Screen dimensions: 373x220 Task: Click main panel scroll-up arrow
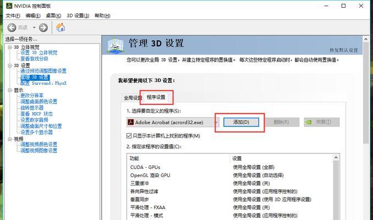click(366, 39)
